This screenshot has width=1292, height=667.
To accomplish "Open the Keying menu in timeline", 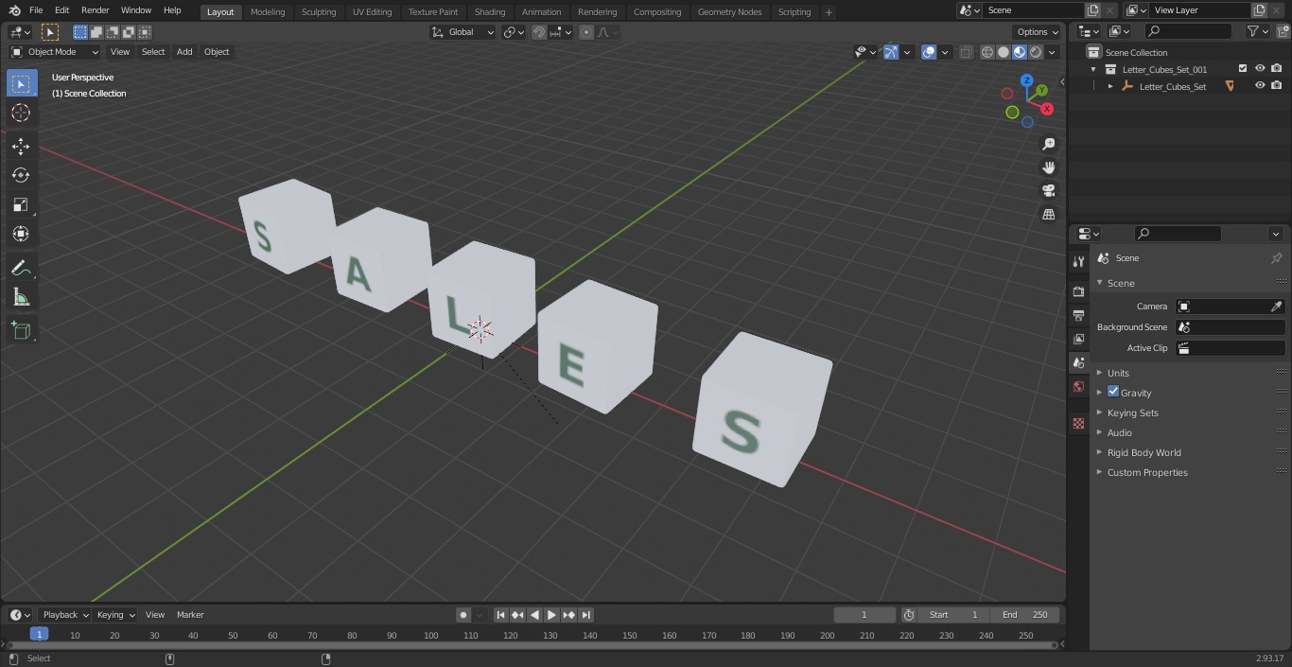I will point(115,615).
